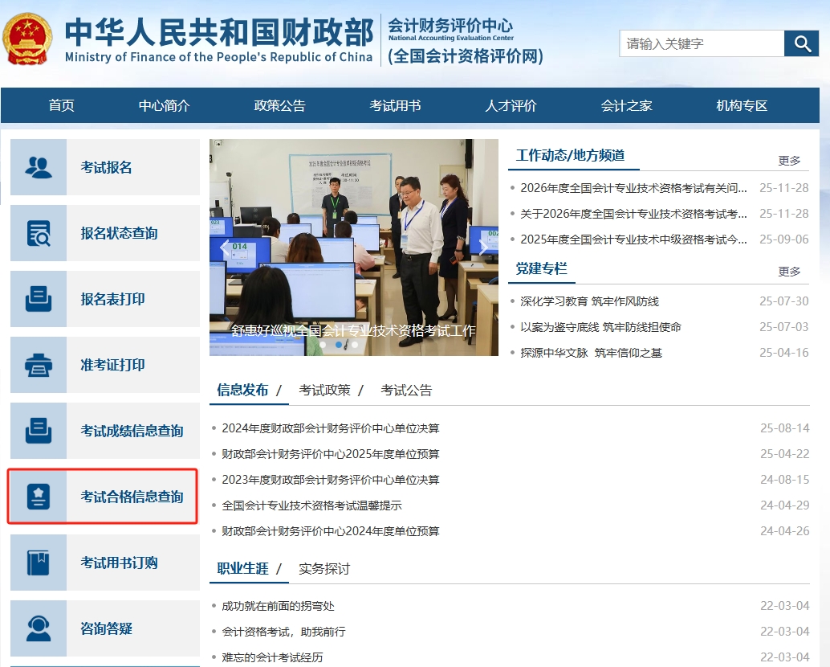Click the 报名表打印 printer icon

click(x=39, y=299)
